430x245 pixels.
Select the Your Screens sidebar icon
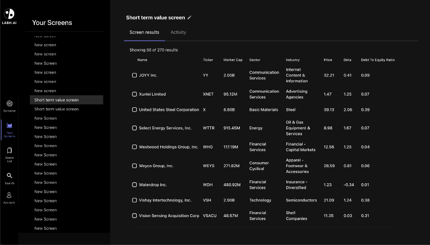9,126
